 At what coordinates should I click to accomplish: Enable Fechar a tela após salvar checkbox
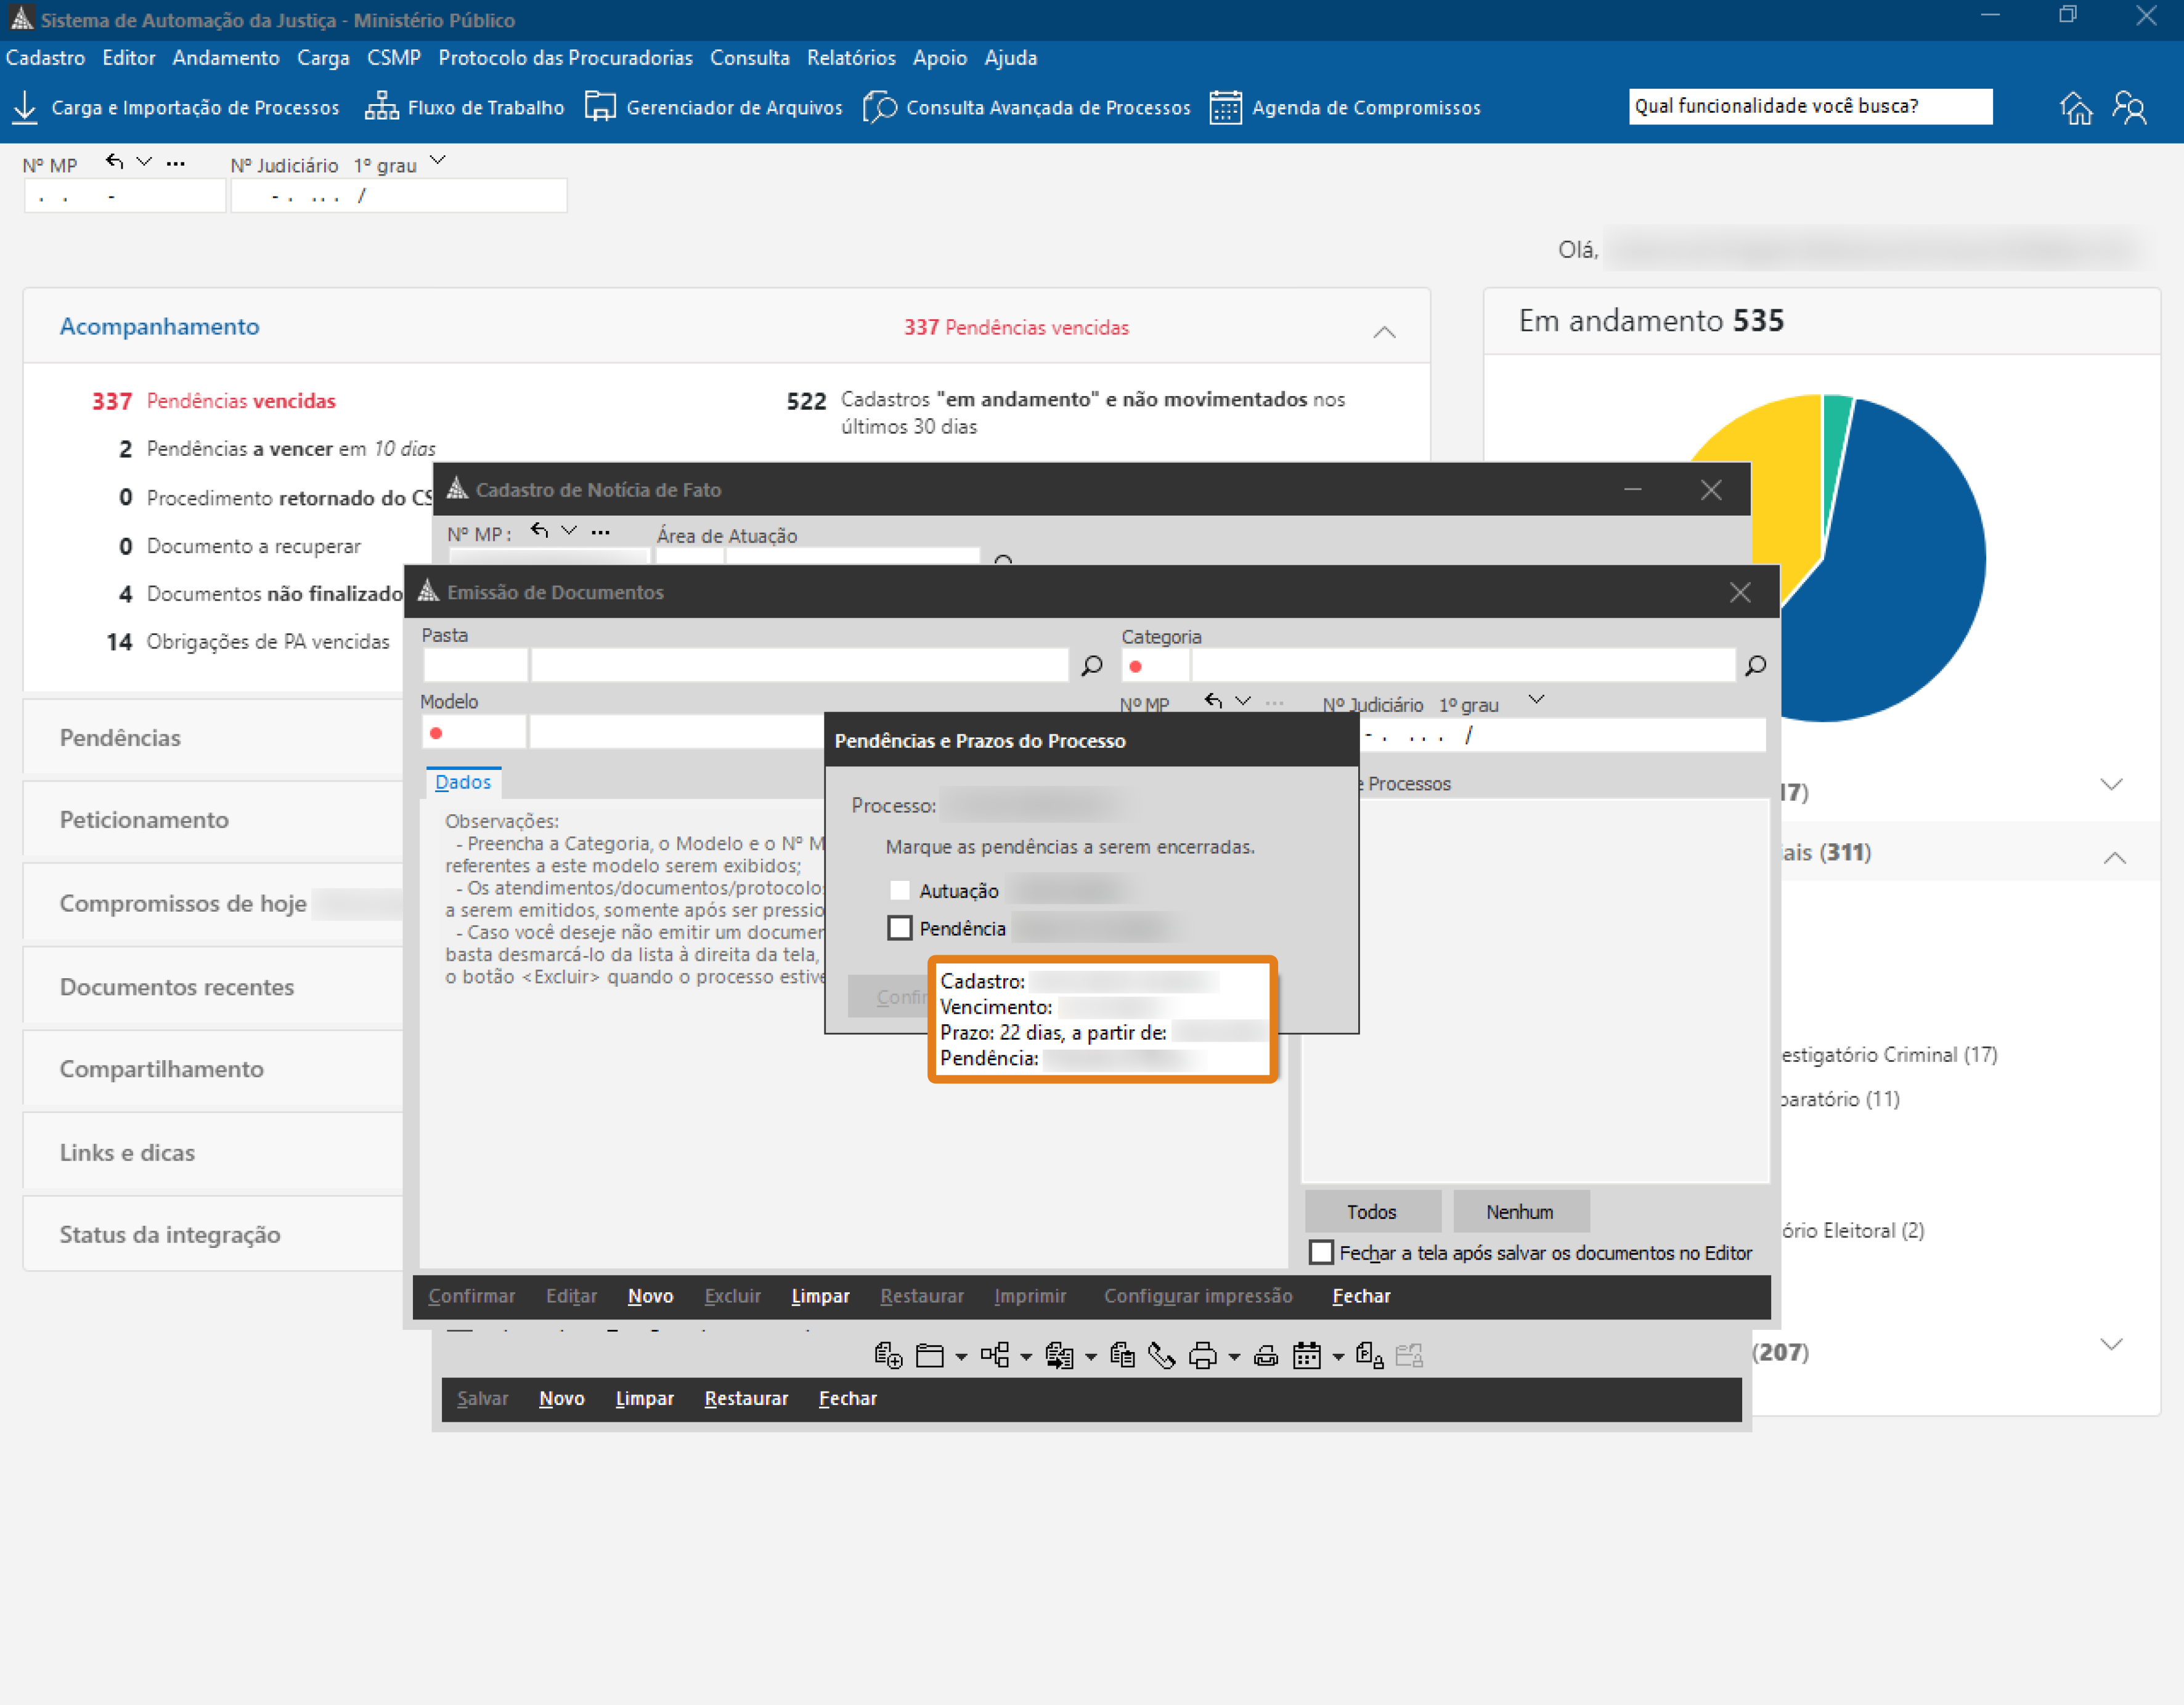coord(1321,1252)
